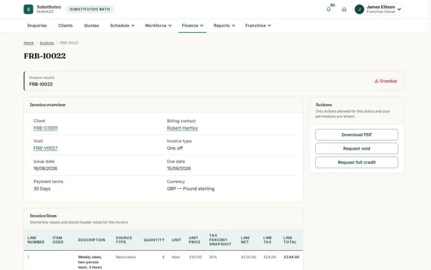
Task: Click the Tax Percent Snapshot header
Action: coord(220,240)
